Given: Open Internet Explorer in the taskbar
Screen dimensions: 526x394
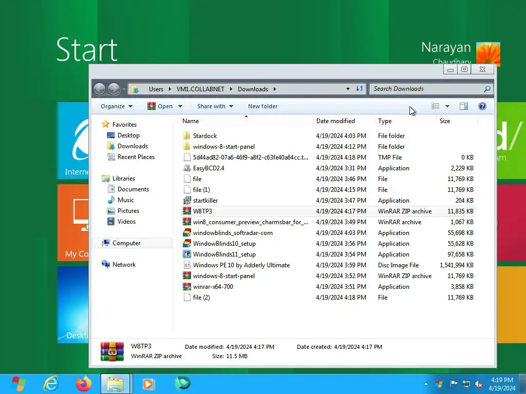Looking at the screenshot, I should click(x=51, y=384).
